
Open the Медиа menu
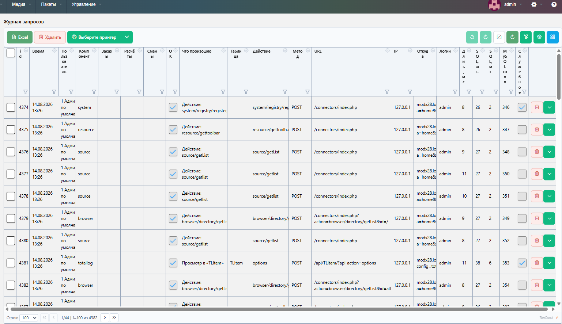22,4
